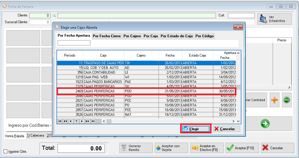This screenshot has width=299, height=158.
Task: Click the Ver Estadistica chart button
Action: pyautogui.click(x=274, y=19)
